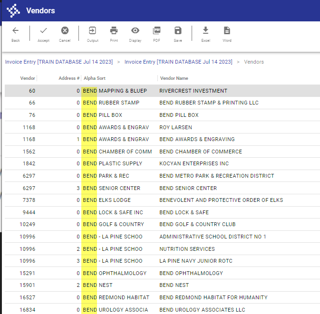The width and height of the screenshot is (320, 314).
Task: Sort by Vendor column header
Action: pyautogui.click(x=28, y=78)
